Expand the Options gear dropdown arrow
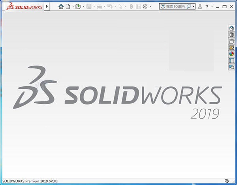Image resolution: width=237 pixels, height=185 pixels. click(150, 7)
